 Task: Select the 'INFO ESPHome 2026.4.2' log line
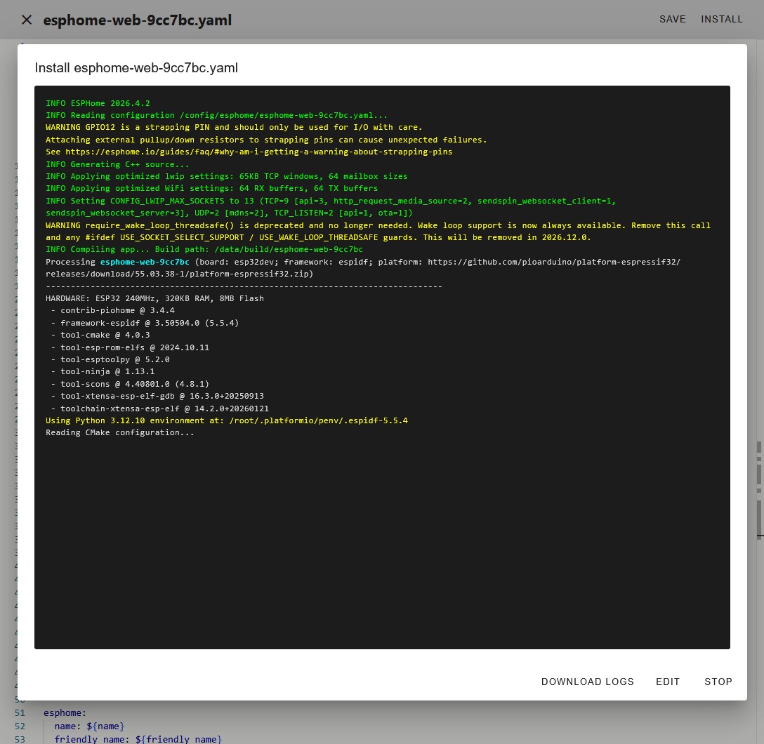[x=98, y=103]
